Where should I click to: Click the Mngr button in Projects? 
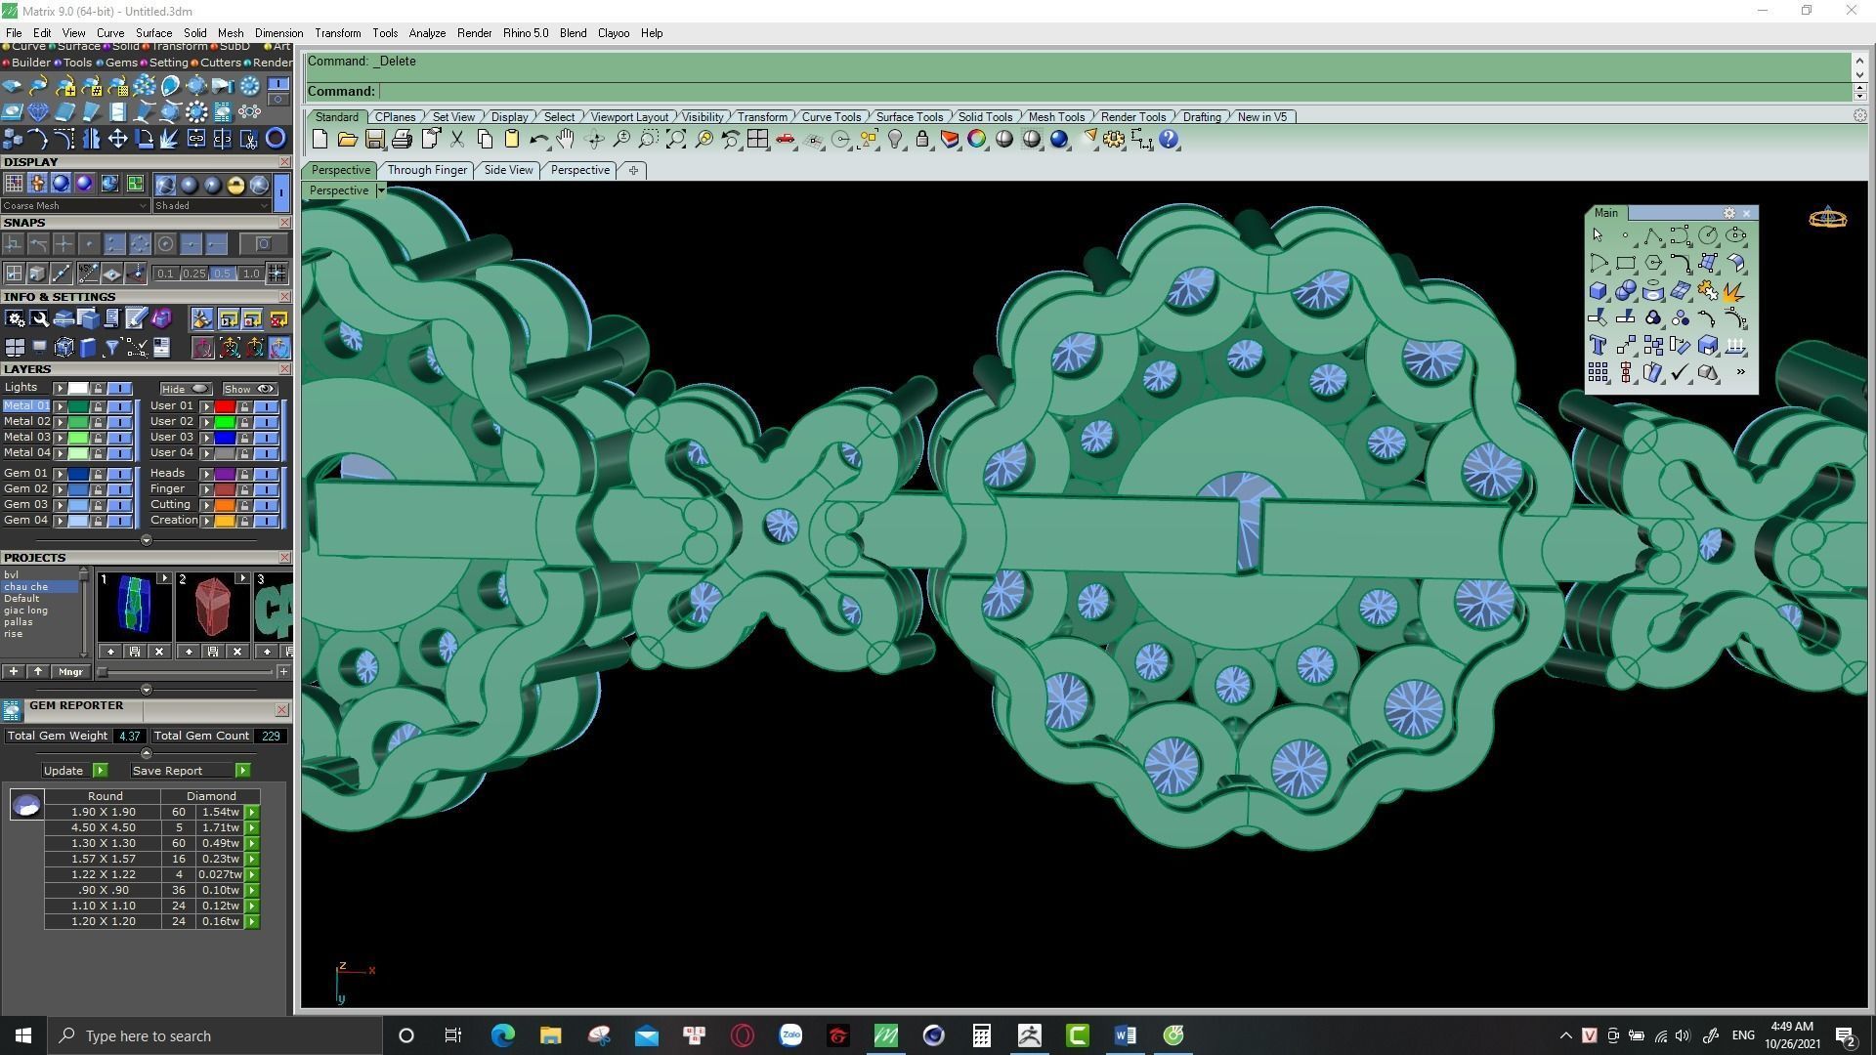pos(70,672)
